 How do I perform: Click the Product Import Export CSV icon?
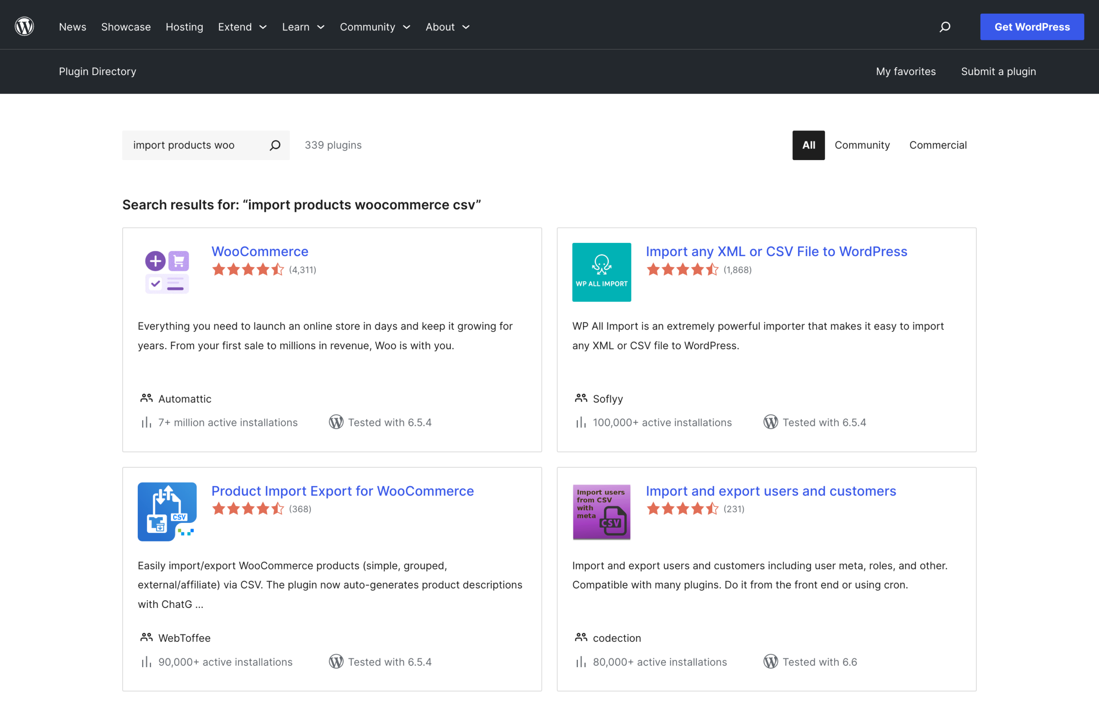(167, 511)
